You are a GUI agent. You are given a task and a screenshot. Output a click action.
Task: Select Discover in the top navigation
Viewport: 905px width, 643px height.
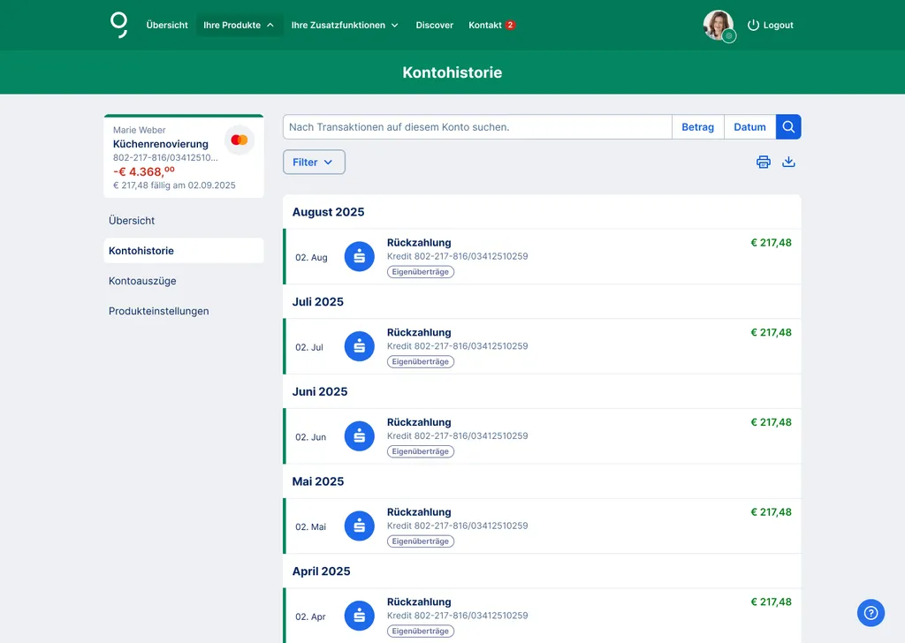click(434, 25)
